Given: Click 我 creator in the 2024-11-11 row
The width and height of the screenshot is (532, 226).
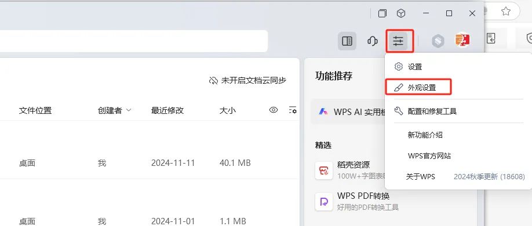Looking at the screenshot, I should tap(102, 163).
